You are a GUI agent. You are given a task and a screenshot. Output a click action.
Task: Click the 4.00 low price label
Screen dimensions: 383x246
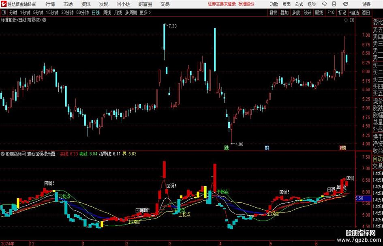pos(240,144)
